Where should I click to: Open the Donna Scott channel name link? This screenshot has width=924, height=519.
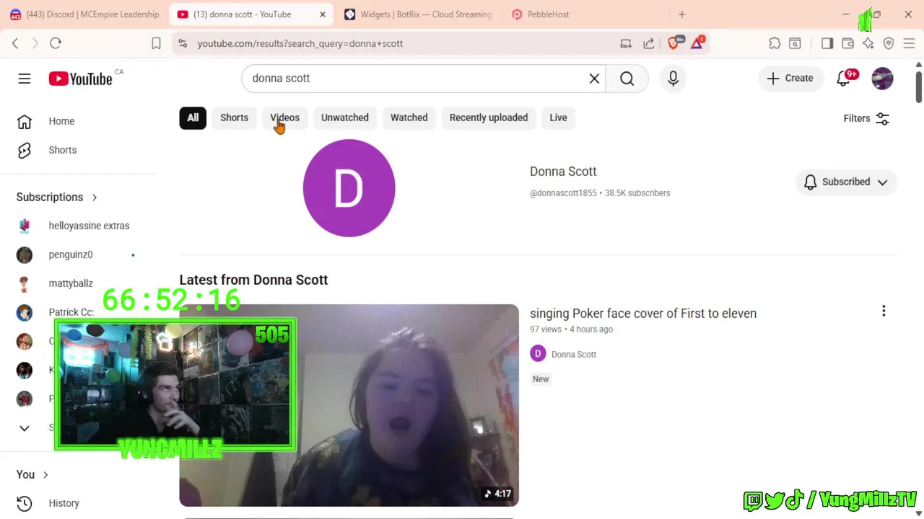click(563, 172)
